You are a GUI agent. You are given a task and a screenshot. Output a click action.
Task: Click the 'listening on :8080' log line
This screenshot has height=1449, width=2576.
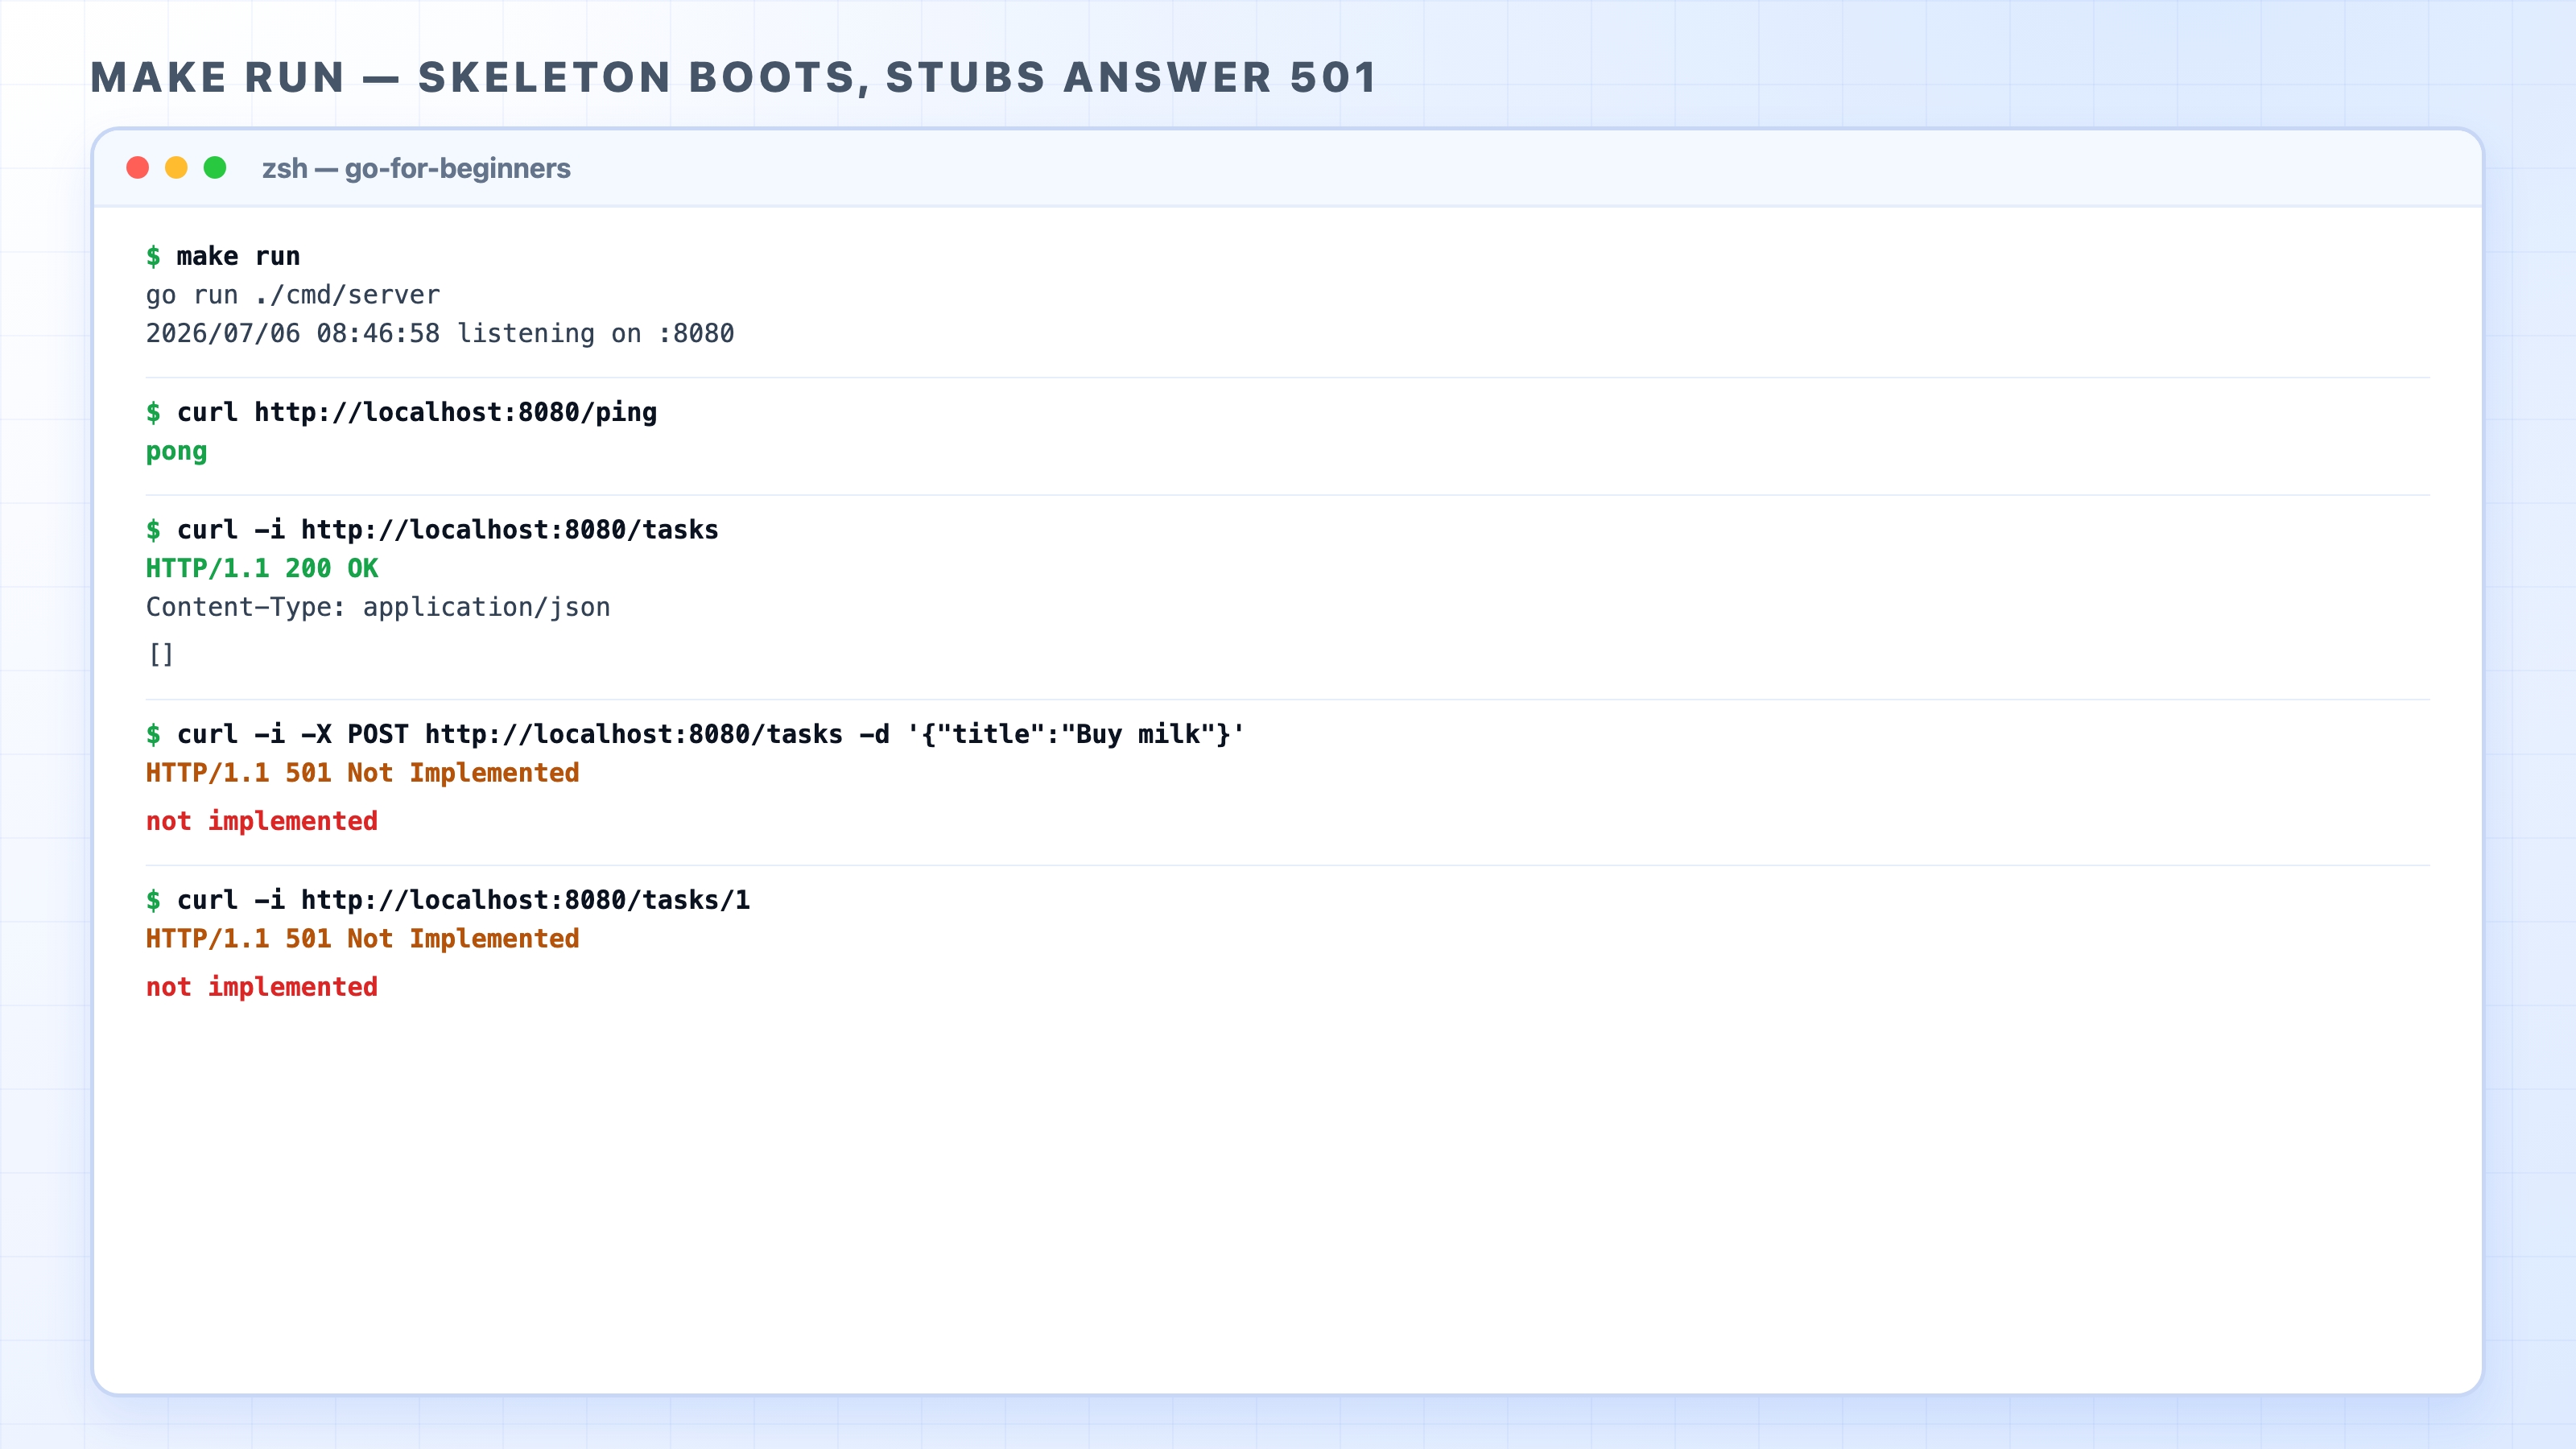click(x=440, y=333)
